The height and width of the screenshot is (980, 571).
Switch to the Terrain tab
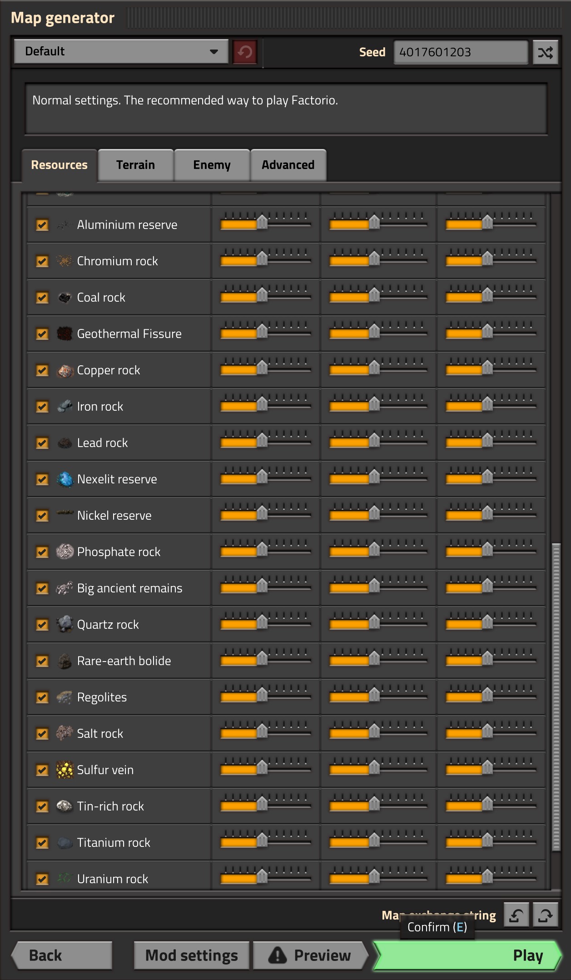point(135,165)
